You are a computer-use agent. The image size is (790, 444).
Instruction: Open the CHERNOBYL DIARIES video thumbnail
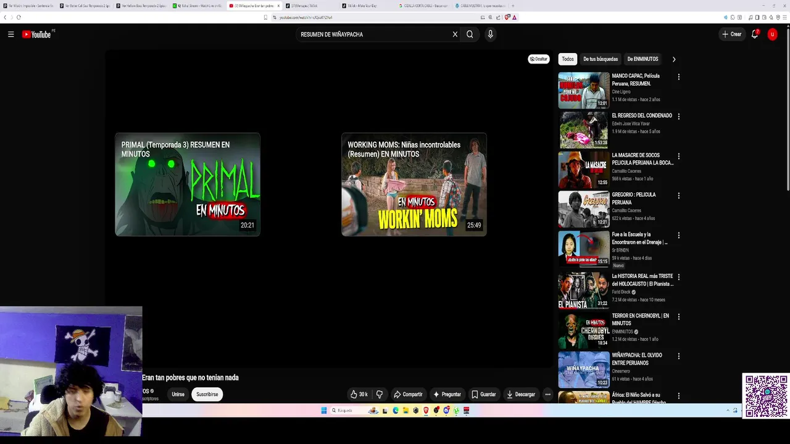584,330
